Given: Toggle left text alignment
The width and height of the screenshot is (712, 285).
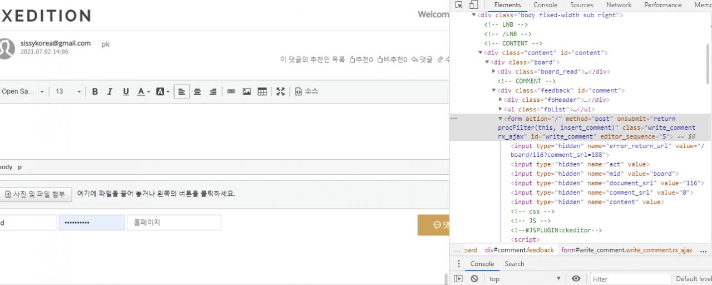Looking at the screenshot, I should (x=181, y=92).
